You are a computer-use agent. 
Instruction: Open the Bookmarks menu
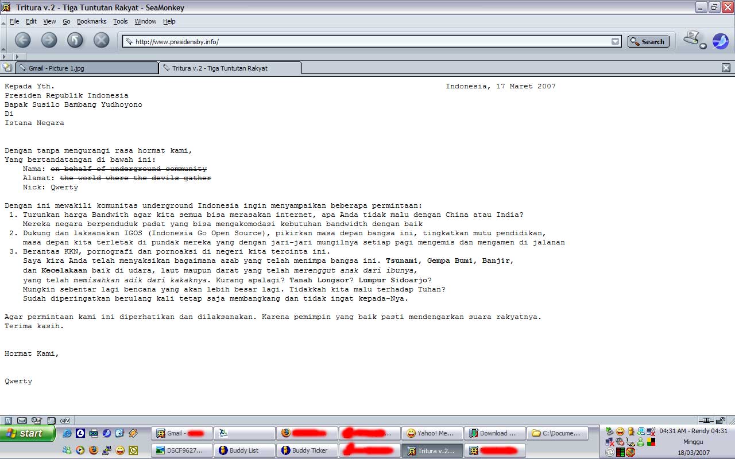(91, 21)
